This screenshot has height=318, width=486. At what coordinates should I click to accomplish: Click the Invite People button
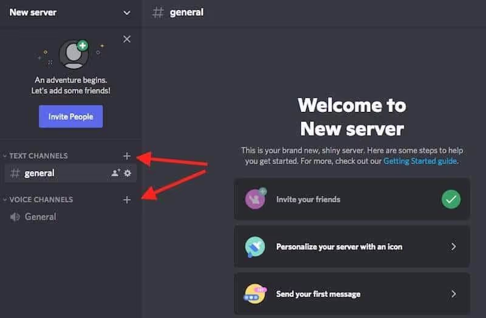[70, 116]
